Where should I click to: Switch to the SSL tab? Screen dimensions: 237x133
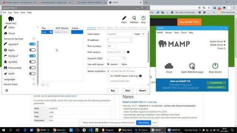pos(116,27)
